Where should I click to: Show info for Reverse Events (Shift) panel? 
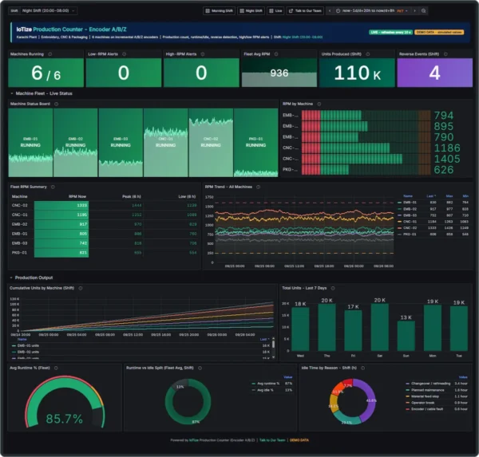pos(445,54)
